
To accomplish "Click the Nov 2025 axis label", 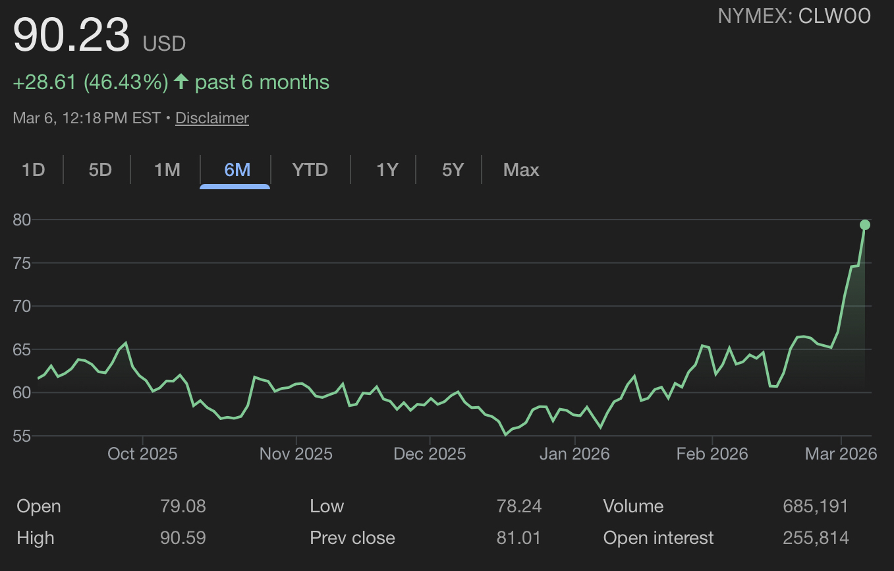I will coord(296,454).
